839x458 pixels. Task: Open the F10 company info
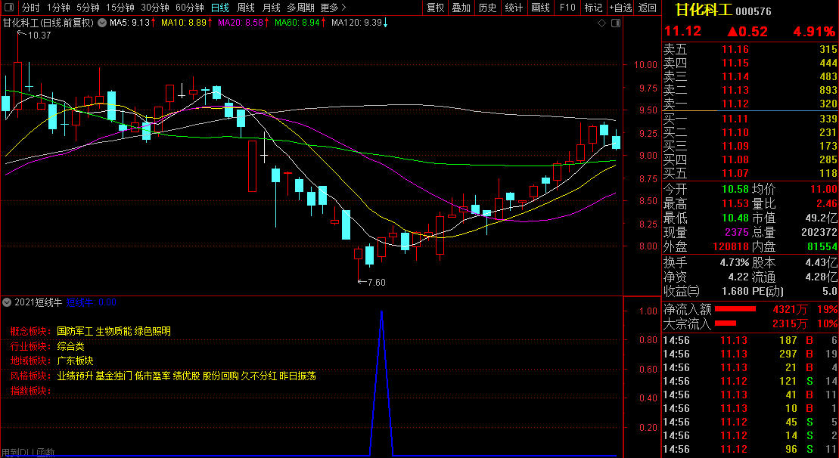(567, 8)
